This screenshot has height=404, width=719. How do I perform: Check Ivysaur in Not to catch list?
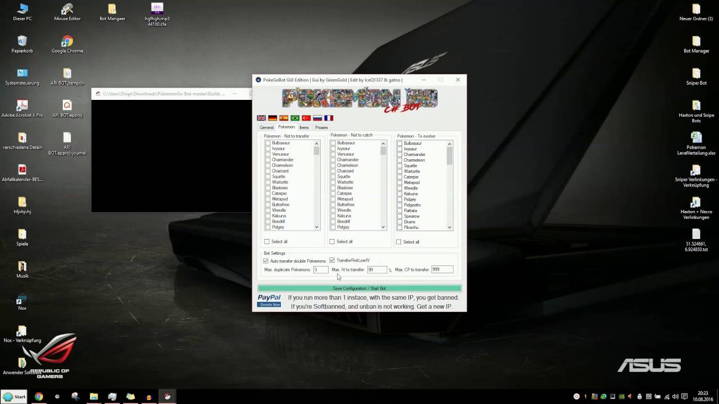[x=333, y=149]
